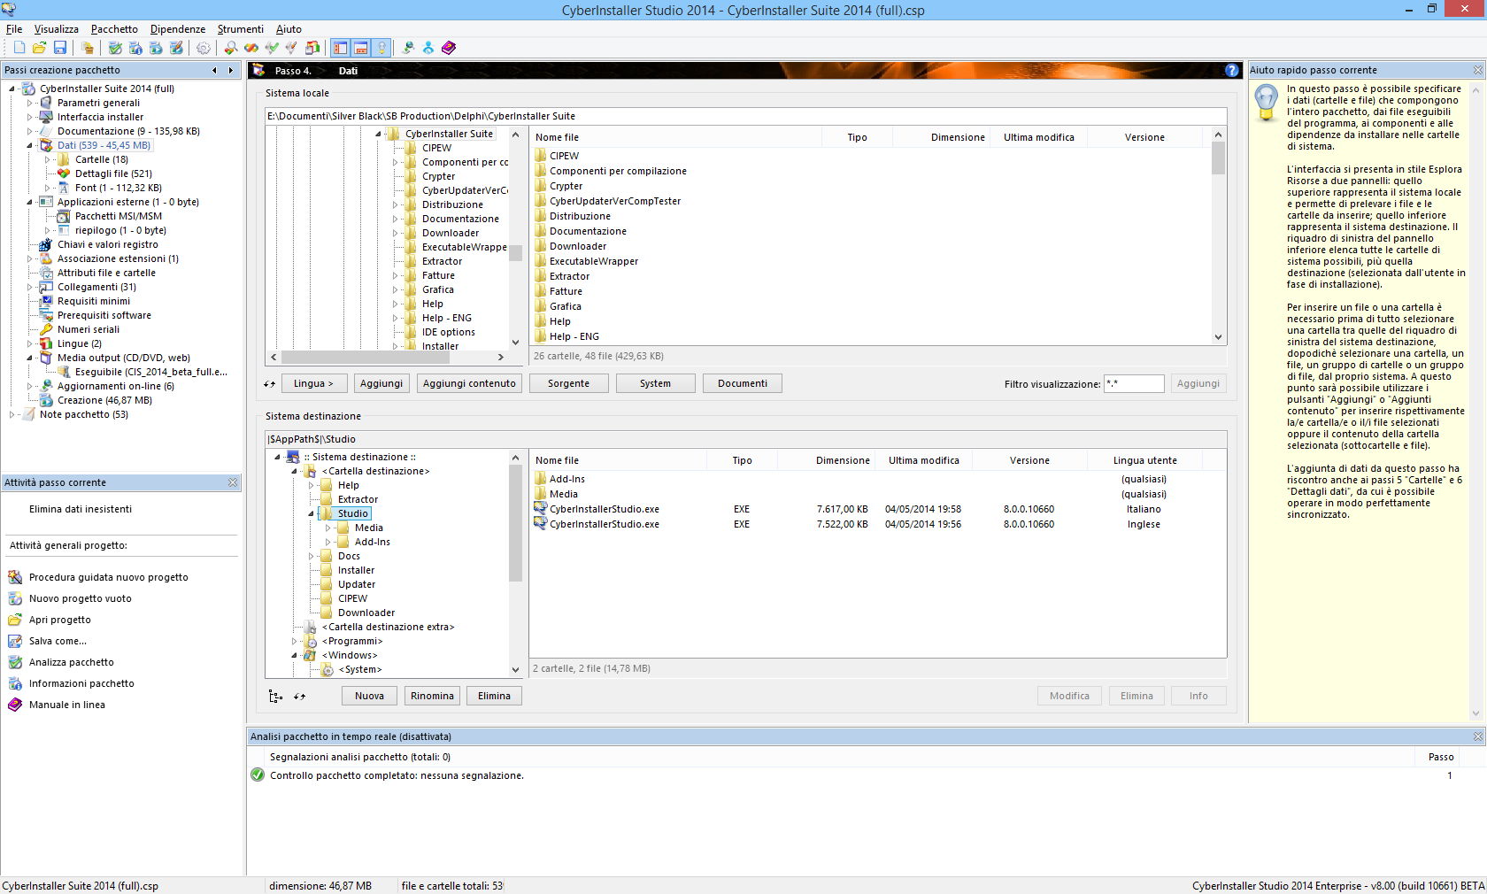Expand the Note pacchetto (53) node
Viewport: 1487px width, 894px height.
[x=12, y=414]
